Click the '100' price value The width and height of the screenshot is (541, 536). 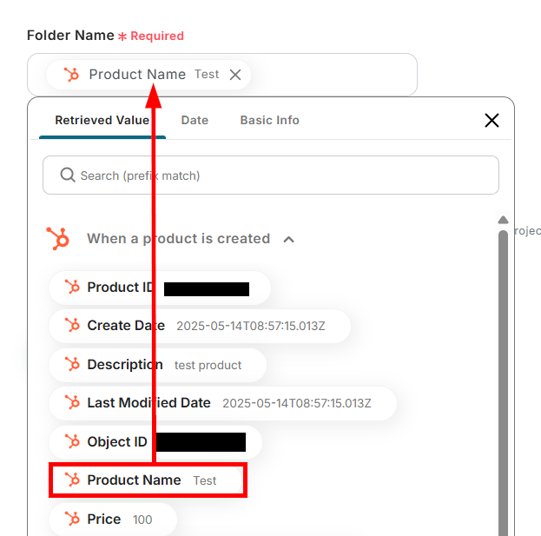tap(142, 519)
